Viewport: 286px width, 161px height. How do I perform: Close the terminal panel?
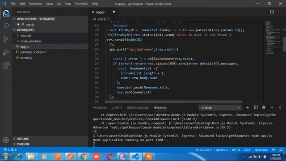click(280, 107)
